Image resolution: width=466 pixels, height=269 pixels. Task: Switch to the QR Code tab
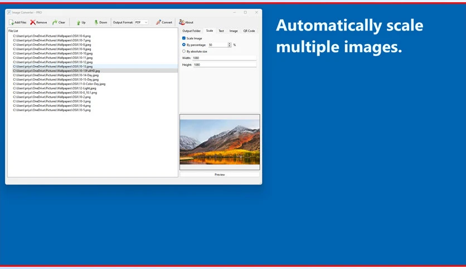(249, 31)
